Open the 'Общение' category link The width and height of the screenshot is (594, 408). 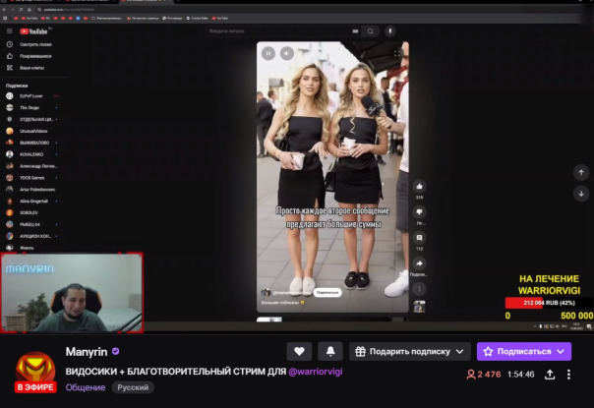click(x=86, y=387)
